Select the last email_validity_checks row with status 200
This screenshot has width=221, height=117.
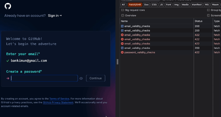pyautogui.click(x=170, y=48)
